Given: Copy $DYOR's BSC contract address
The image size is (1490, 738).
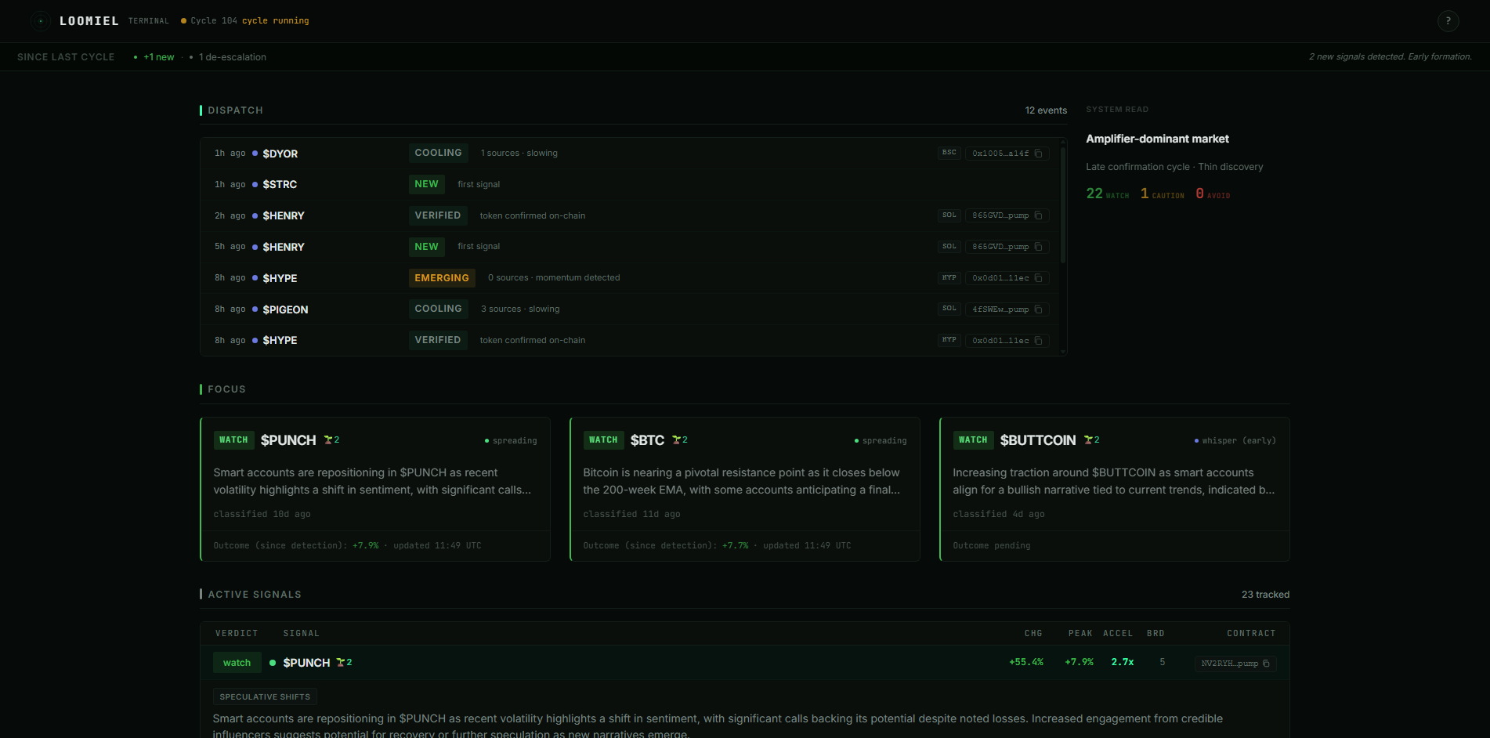Looking at the screenshot, I should (x=1039, y=153).
